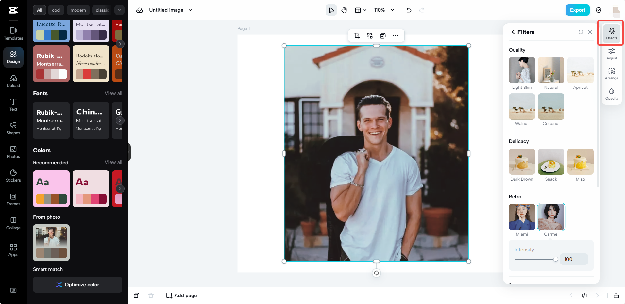Apply the Carmel retro filter thumbnail

point(551,216)
